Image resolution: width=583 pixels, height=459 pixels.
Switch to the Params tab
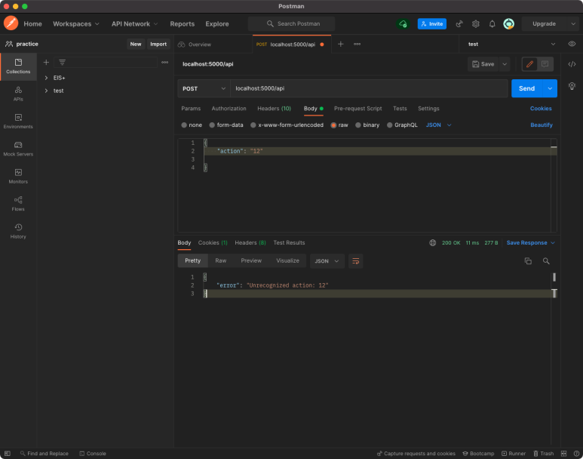[x=191, y=108]
